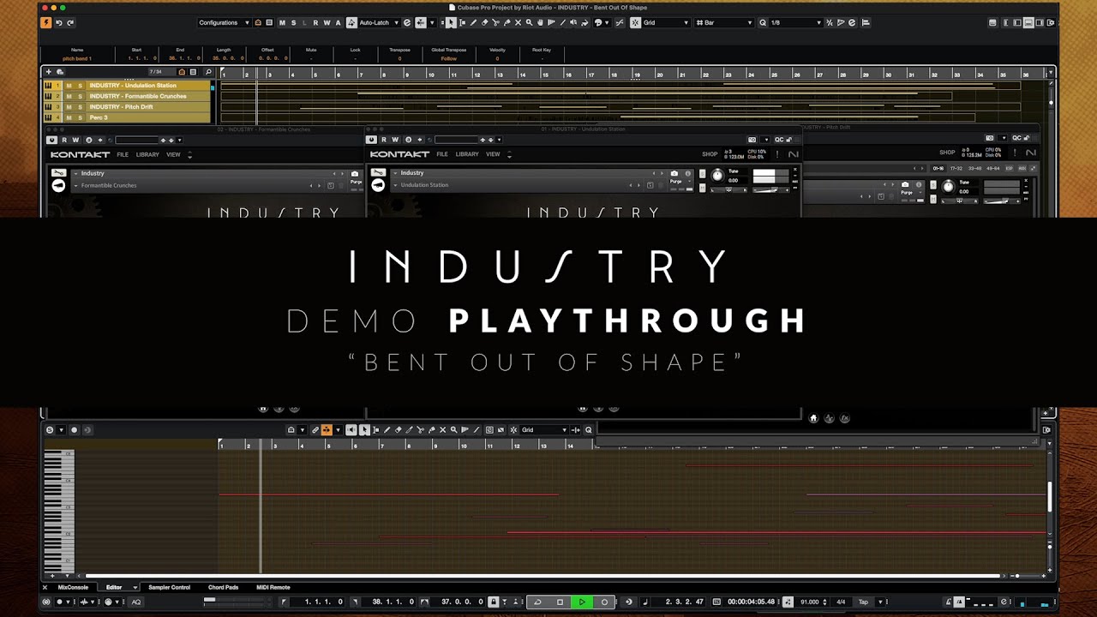Click the Undo arrow in project toolbar

click(x=58, y=22)
